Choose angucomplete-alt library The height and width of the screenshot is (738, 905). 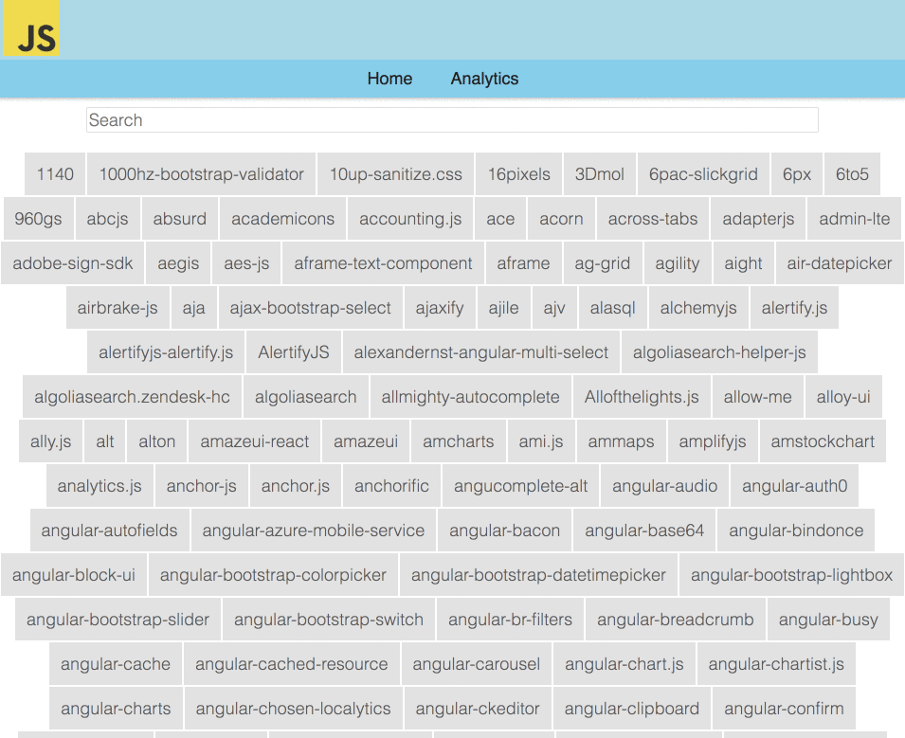click(520, 485)
